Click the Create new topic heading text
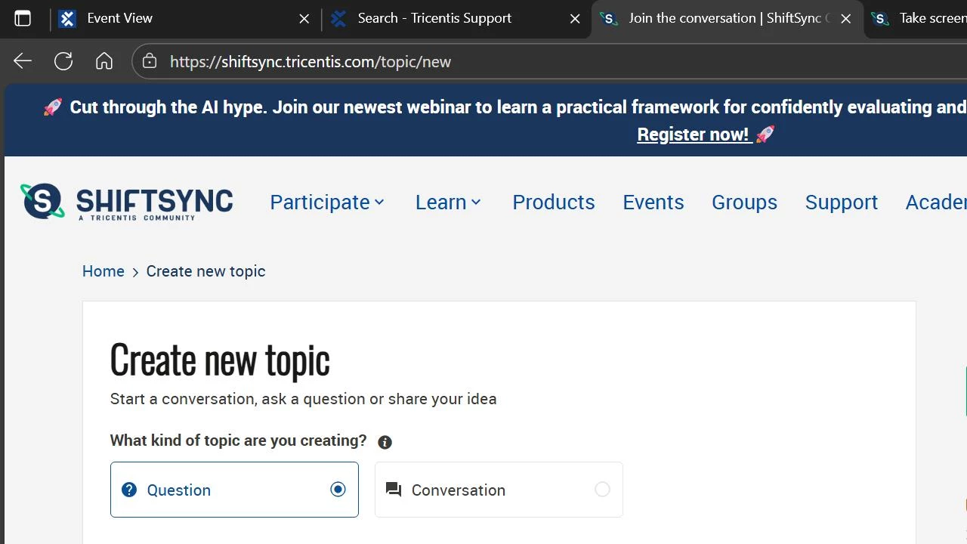 220,360
